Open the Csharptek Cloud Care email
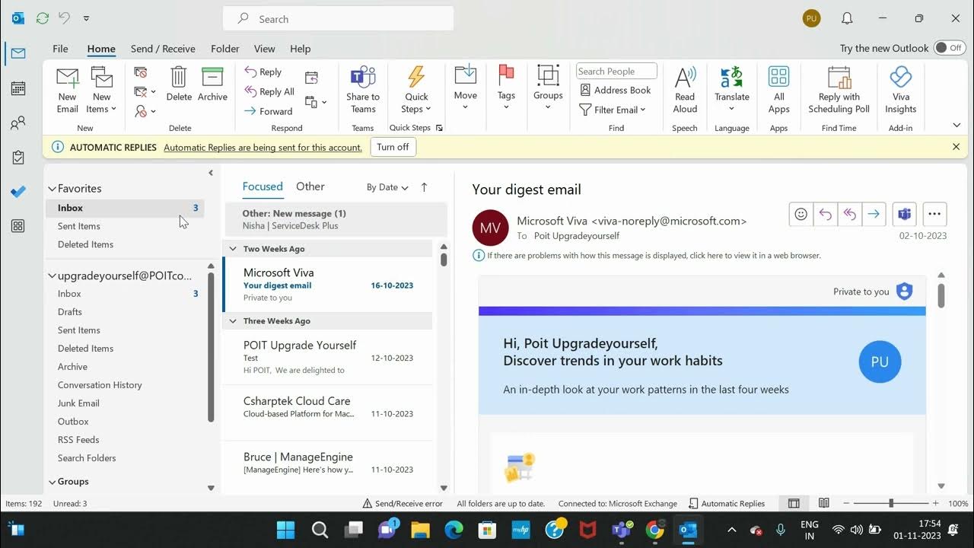The width and height of the screenshot is (974, 548). [x=329, y=413]
